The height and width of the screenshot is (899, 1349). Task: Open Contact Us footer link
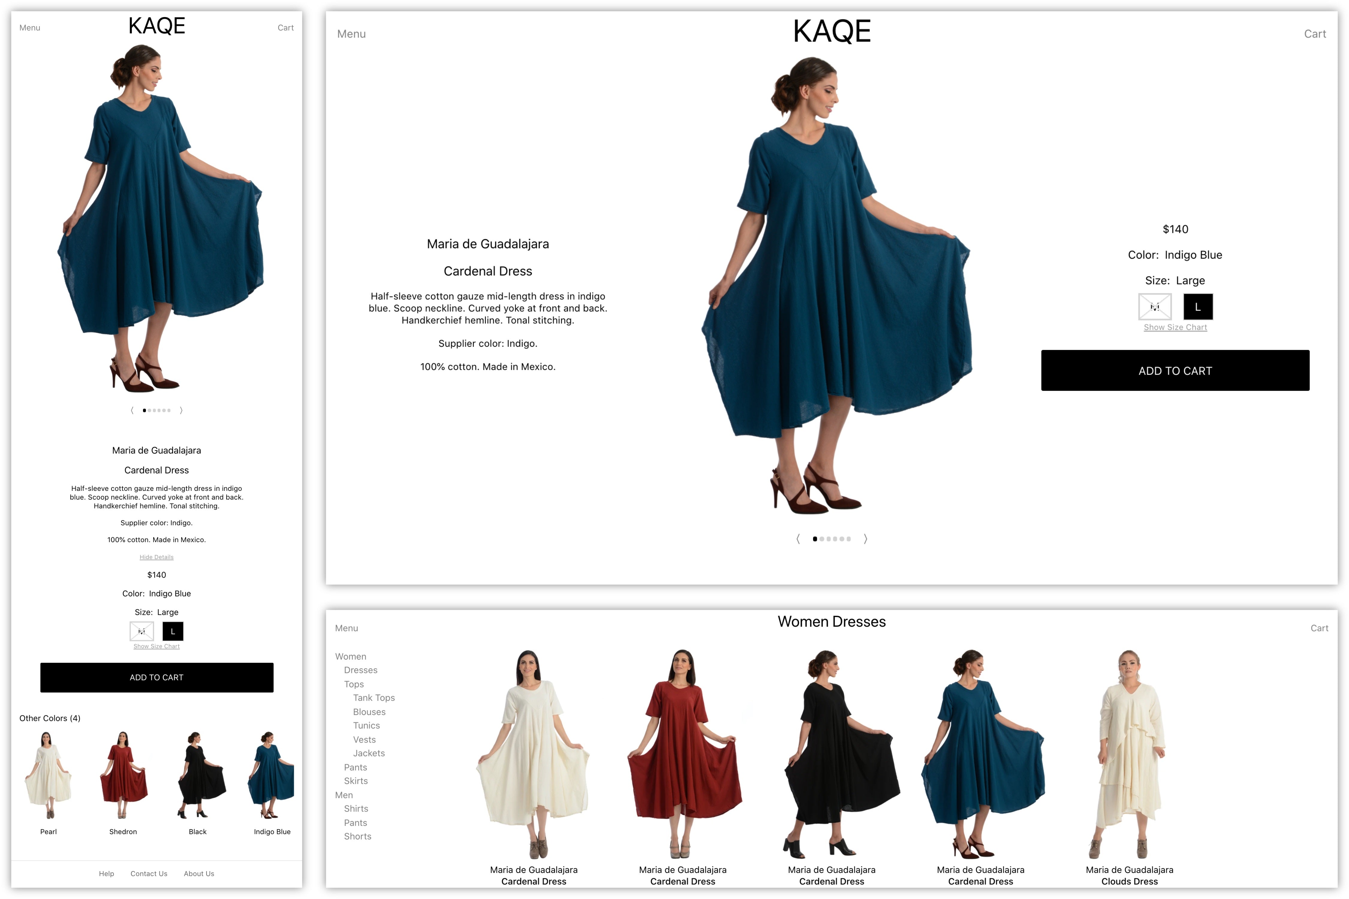pyautogui.click(x=149, y=874)
